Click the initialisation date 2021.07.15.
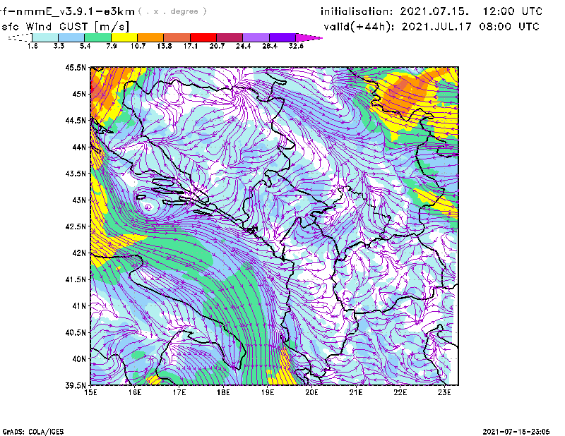 pyautogui.click(x=434, y=11)
